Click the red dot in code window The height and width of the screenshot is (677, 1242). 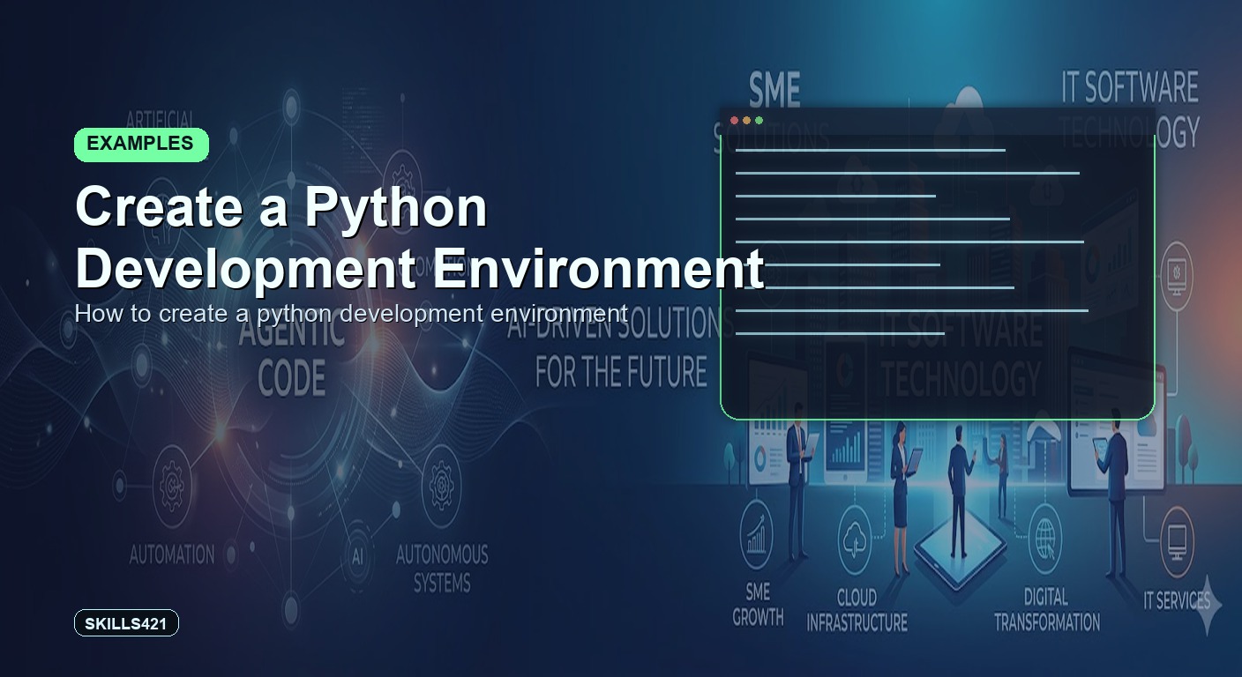(x=734, y=121)
